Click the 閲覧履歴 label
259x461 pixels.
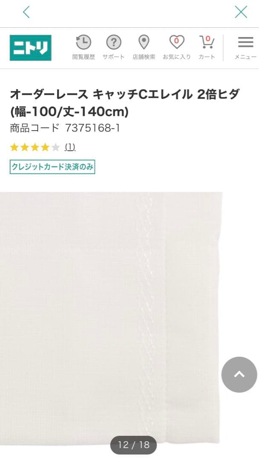click(x=83, y=57)
